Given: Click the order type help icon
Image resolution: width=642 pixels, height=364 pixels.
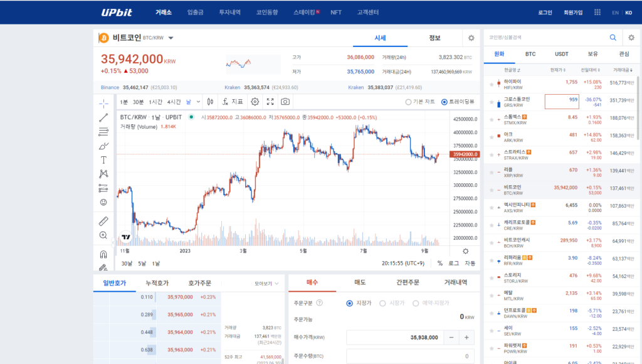Looking at the screenshot, I should pyautogui.click(x=319, y=303).
